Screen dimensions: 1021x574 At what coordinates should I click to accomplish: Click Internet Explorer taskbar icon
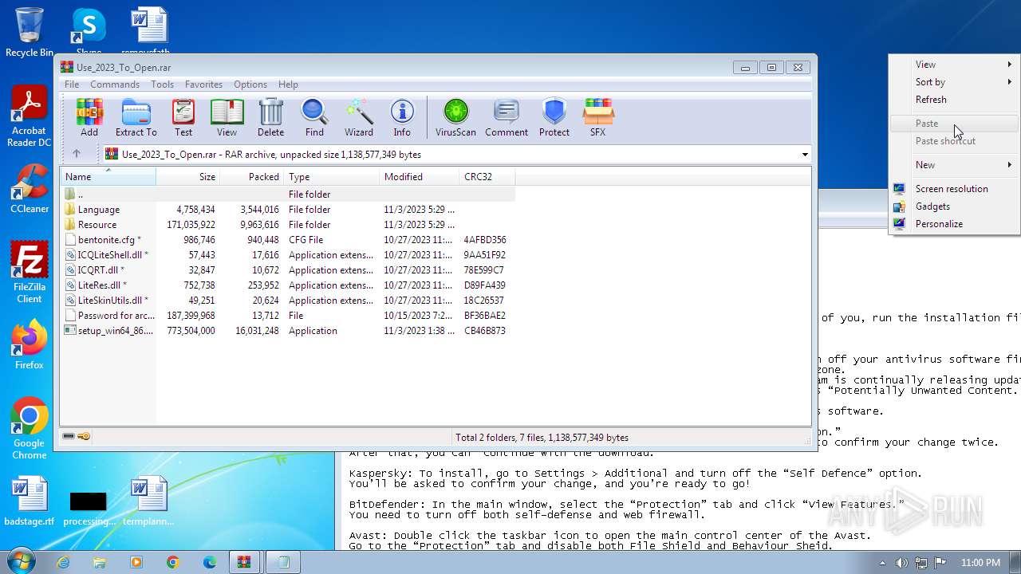[x=63, y=562]
